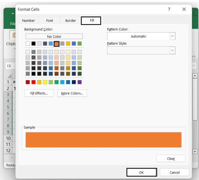This screenshot has width=199, height=180.
Task: Click the Clear button
Action: coord(171,159)
